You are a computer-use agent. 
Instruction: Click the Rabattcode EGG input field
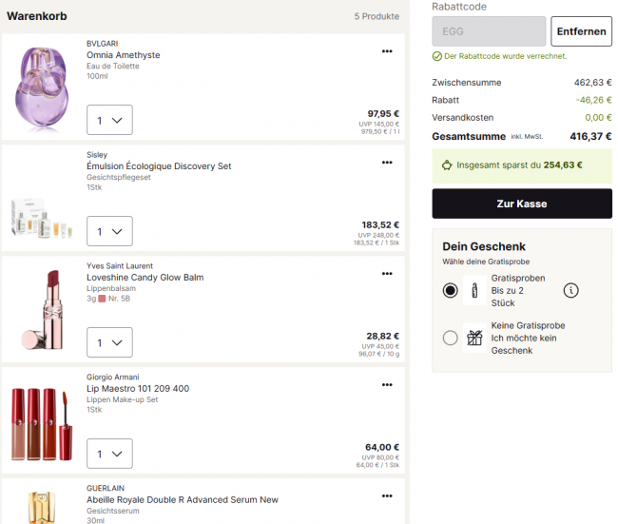click(489, 31)
